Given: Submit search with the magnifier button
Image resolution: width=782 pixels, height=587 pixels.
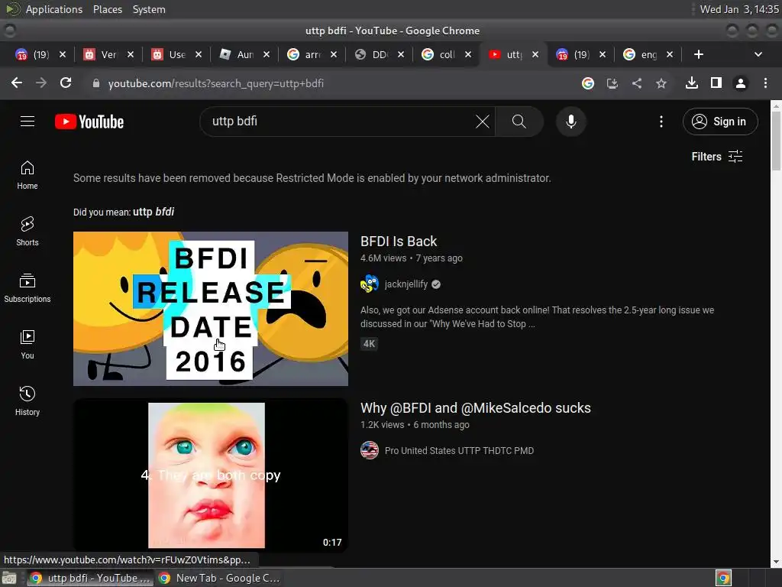Looking at the screenshot, I should [519, 122].
